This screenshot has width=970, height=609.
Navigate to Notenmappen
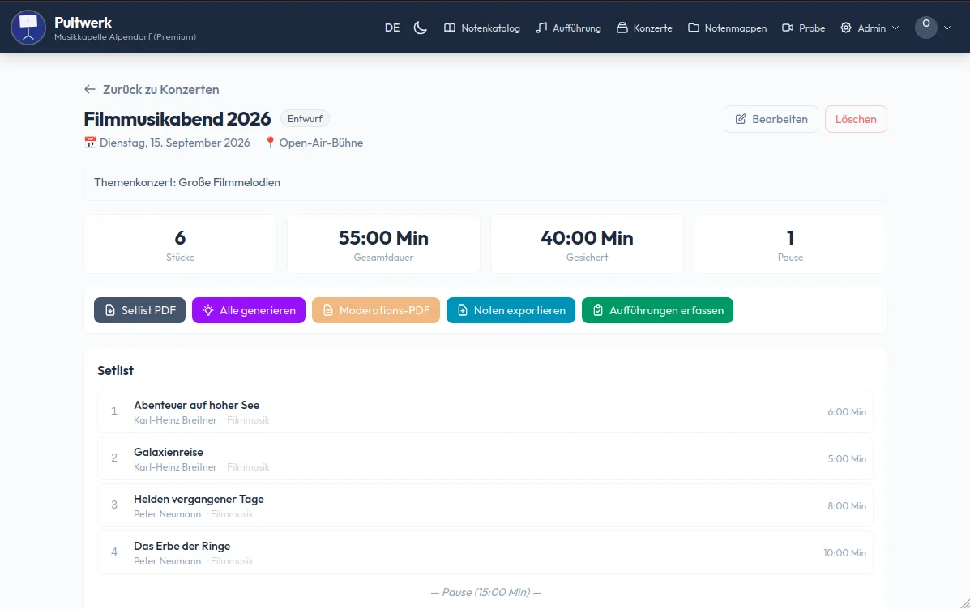(x=727, y=28)
